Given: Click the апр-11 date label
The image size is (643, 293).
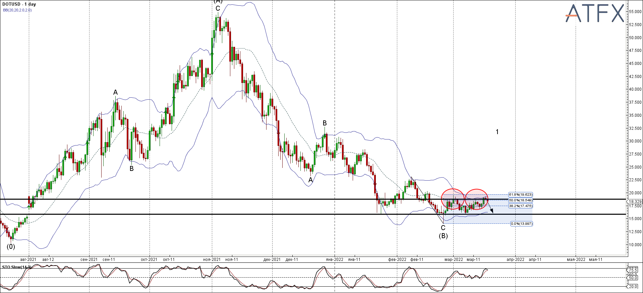Looking at the screenshot, I should click(535, 259).
